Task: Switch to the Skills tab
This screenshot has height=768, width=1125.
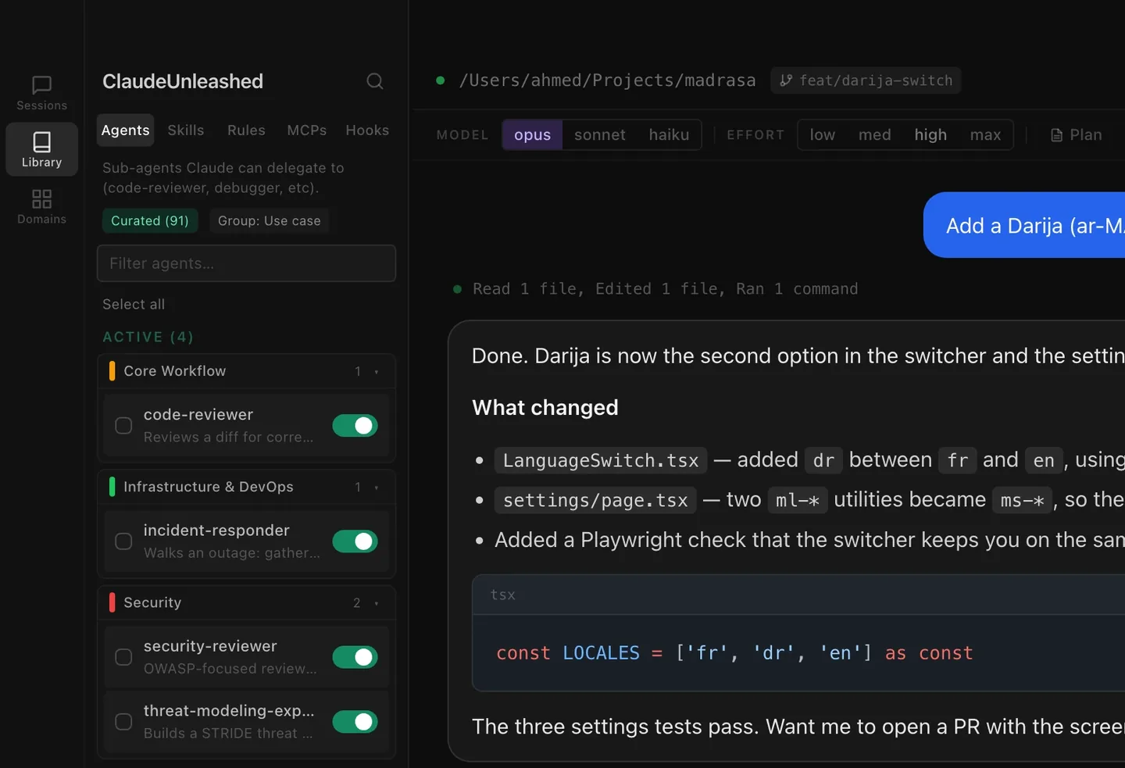Action: tap(186, 130)
